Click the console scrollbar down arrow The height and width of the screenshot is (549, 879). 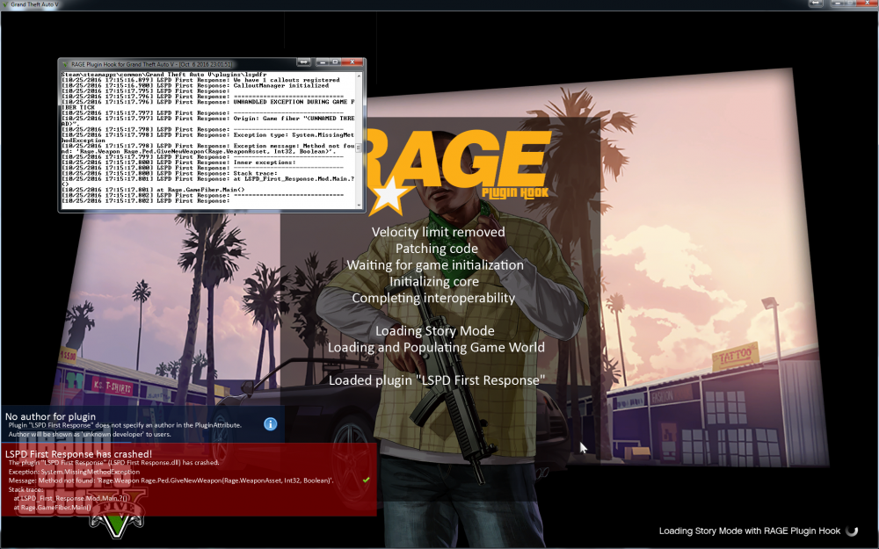coord(359,205)
